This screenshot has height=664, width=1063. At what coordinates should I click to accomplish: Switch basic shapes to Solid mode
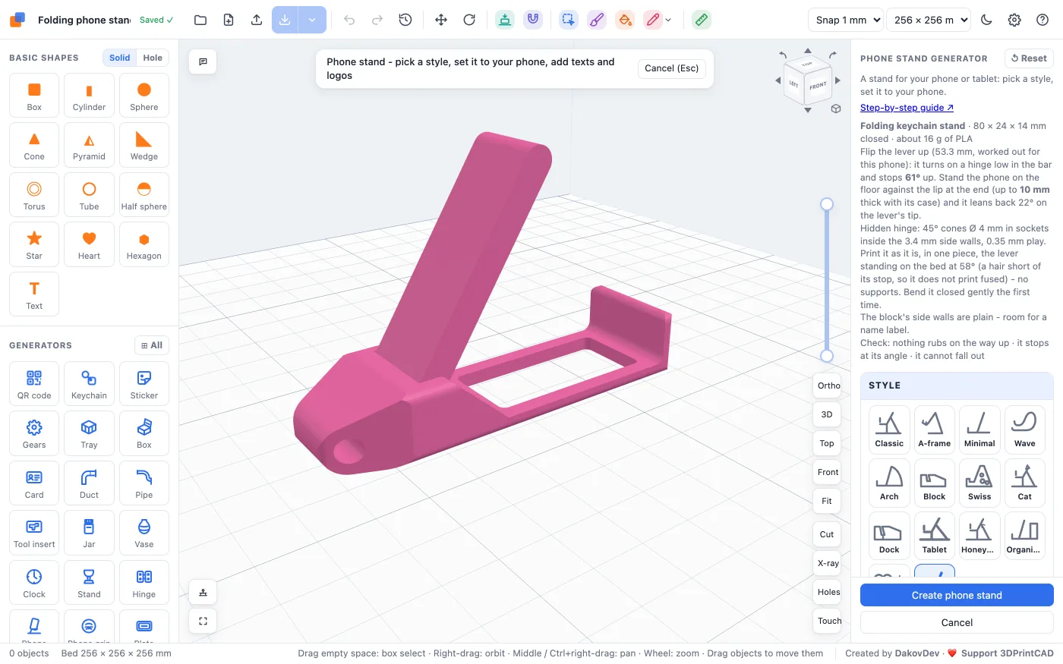[119, 58]
